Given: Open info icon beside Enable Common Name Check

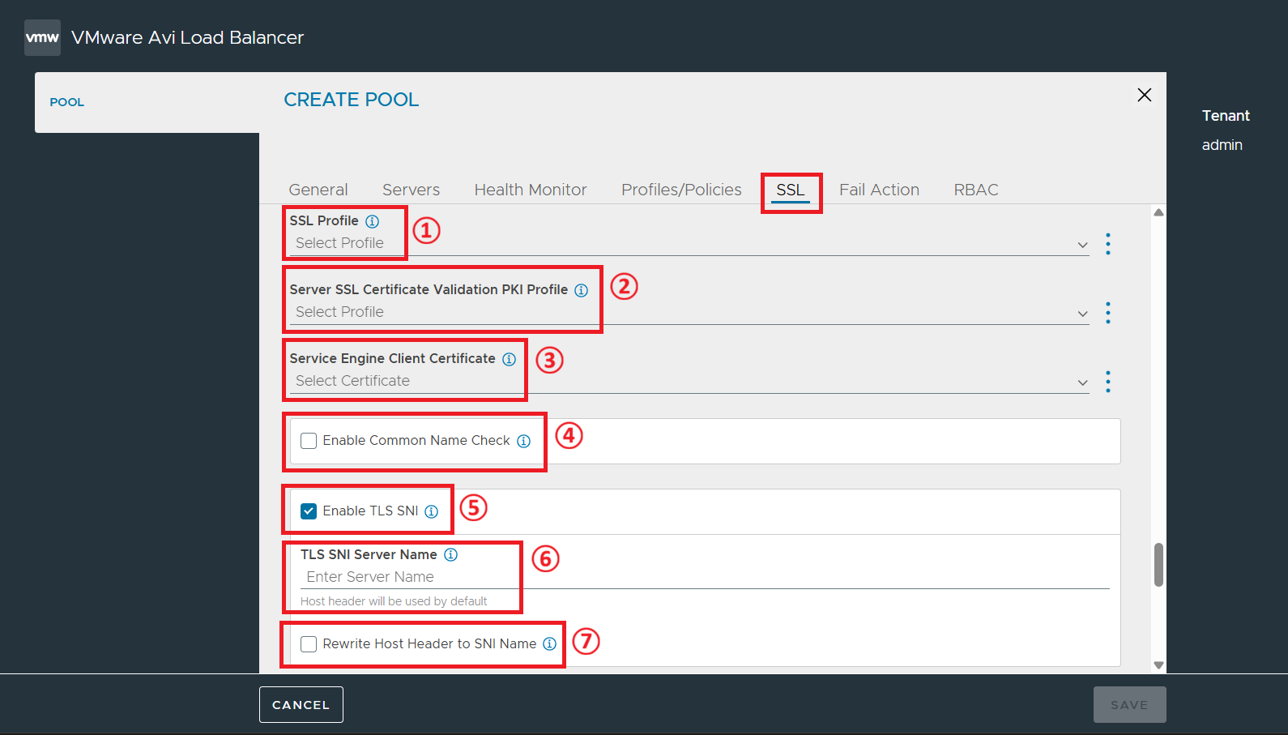Looking at the screenshot, I should [524, 441].
